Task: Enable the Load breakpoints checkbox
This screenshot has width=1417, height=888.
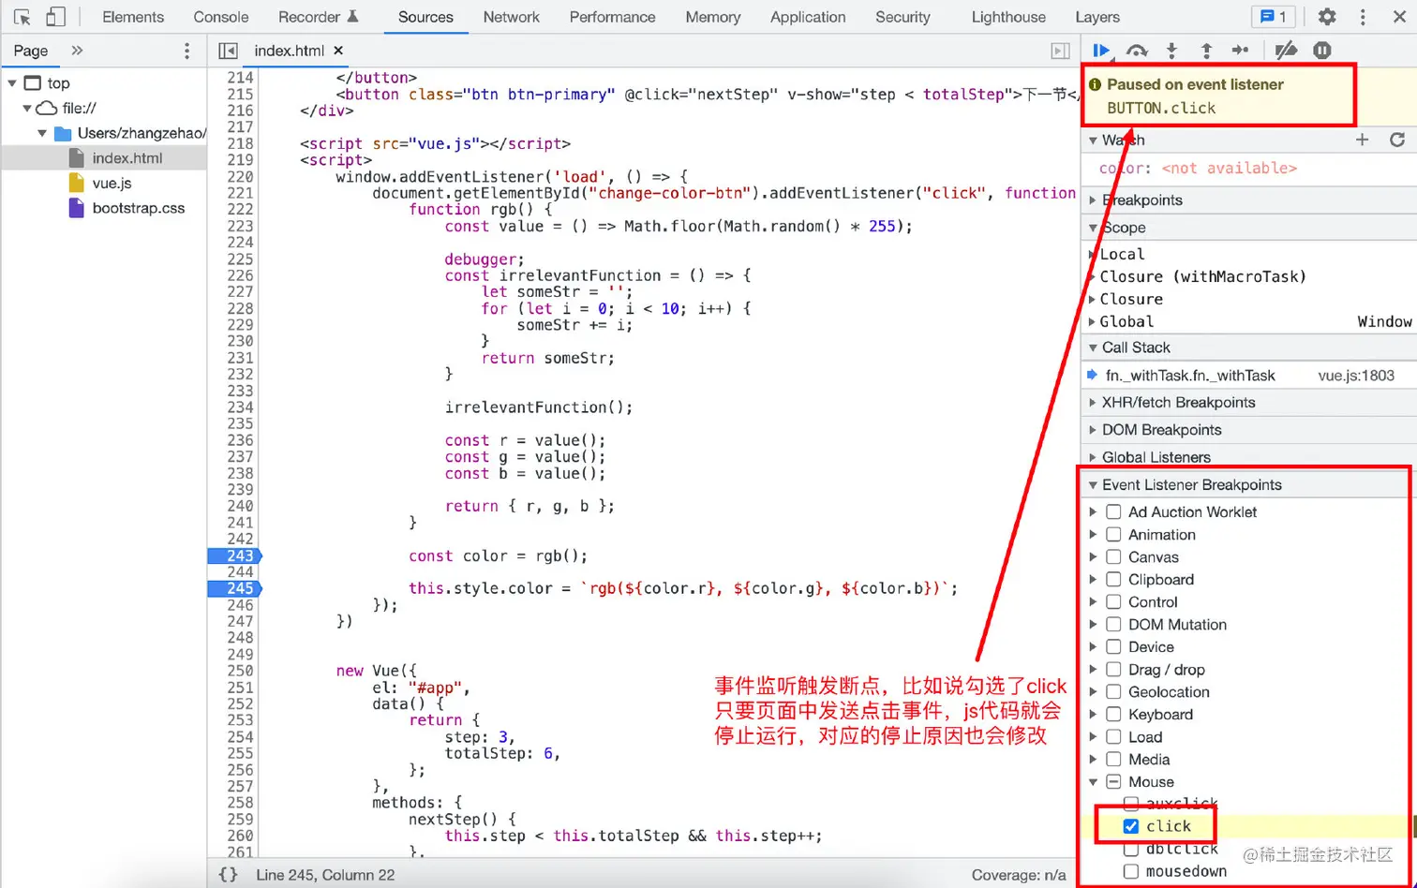Action: point(1113,736)
